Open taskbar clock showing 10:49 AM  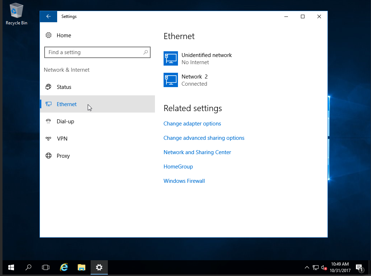(x=340, y=267)
